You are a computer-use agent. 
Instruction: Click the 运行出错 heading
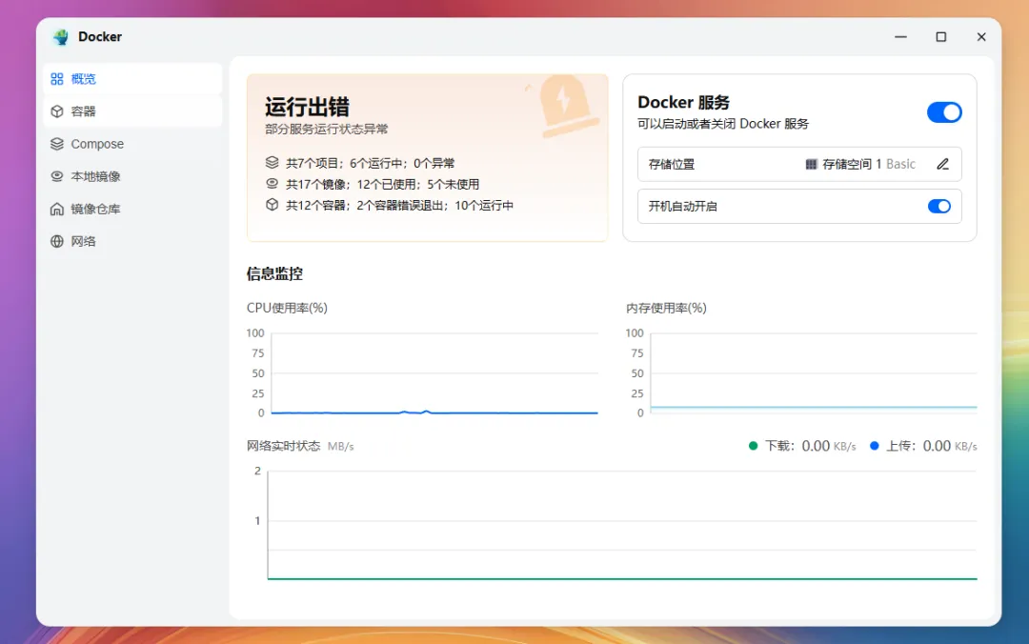click(x=307, y=107)
